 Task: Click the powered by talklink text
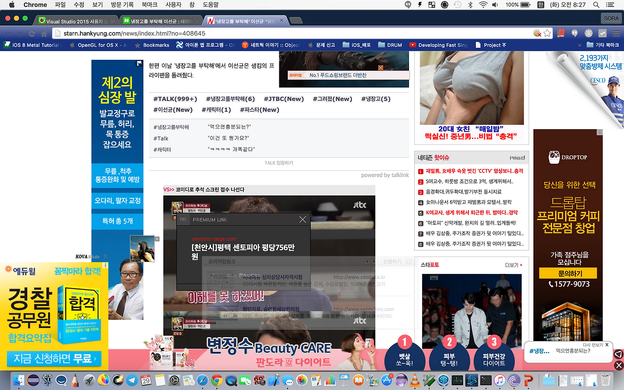[385, 175]
